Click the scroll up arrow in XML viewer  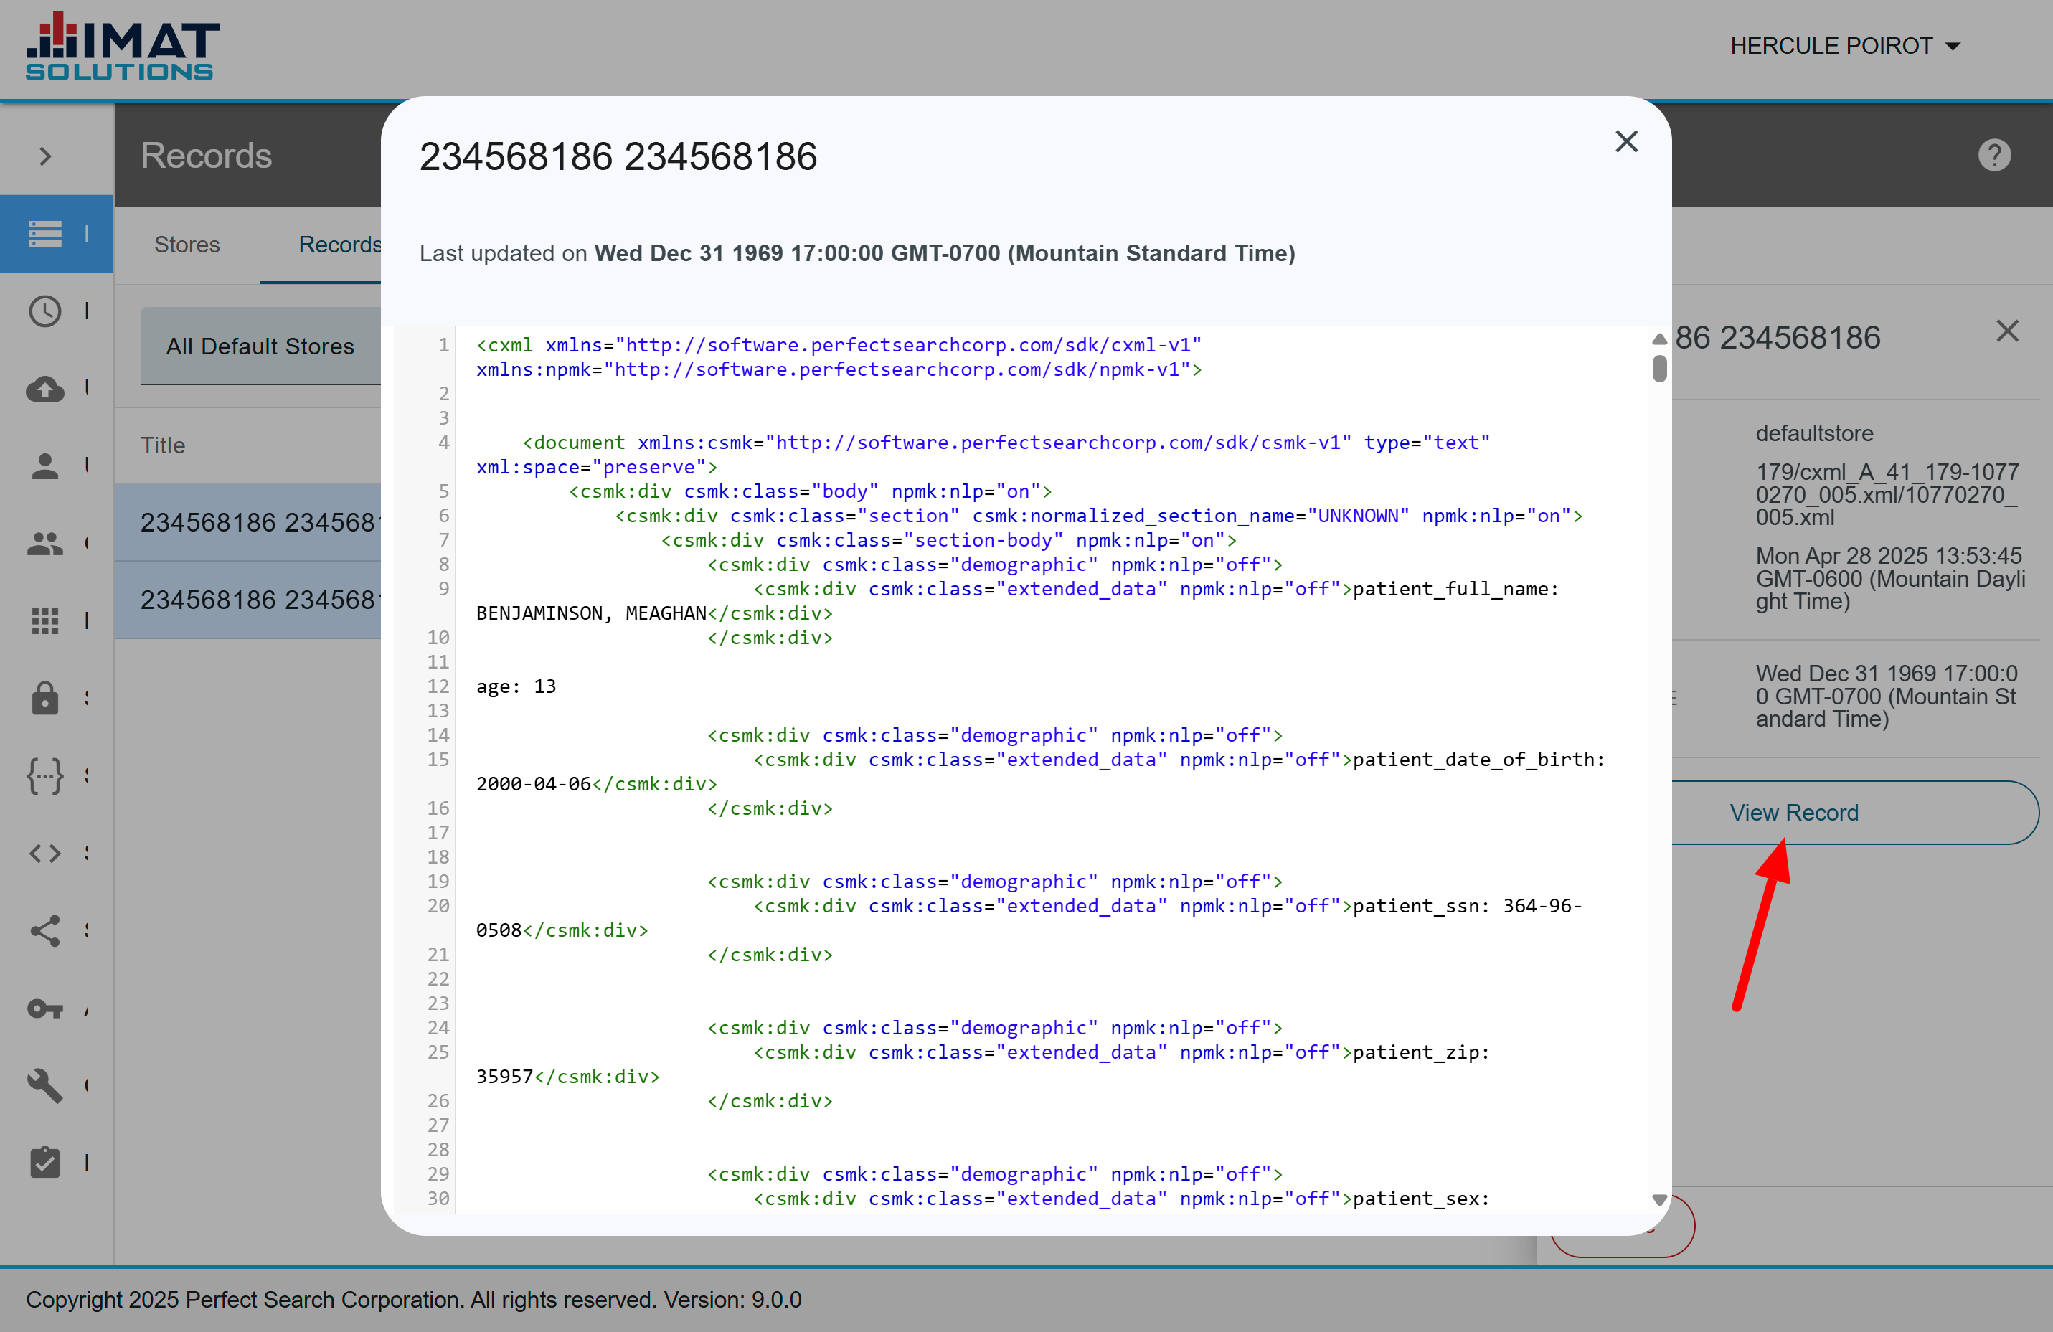click(x=1658, y=339)
